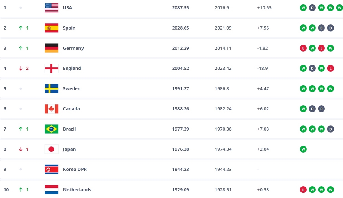Image resolution: width=343 pixels, height=198 pixels.
Task: Click the Spain flag icon
Action: click(x=51, y=28)
